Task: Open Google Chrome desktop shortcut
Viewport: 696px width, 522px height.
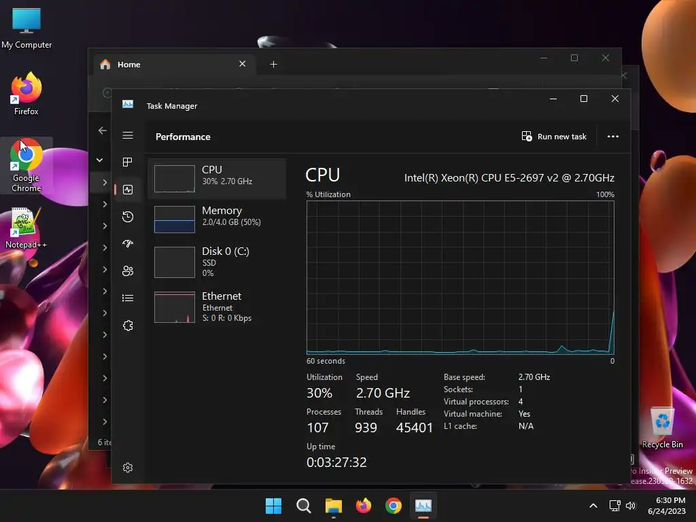Action: [x=27, y=166]
